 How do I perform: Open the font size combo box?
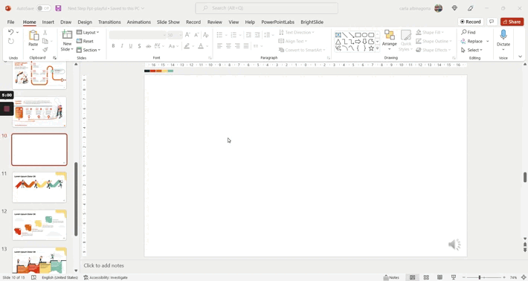point(175,35)
